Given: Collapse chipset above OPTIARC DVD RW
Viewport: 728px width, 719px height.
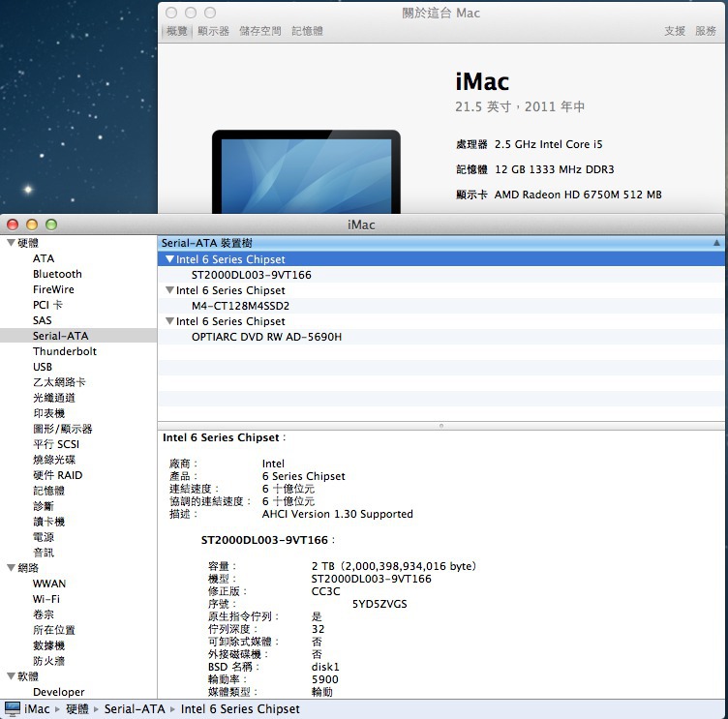Looking at the screenshot, I should (170, 321).
